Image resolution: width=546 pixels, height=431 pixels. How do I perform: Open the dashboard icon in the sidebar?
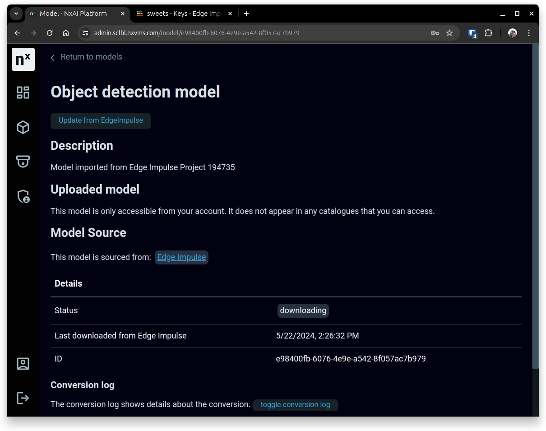[x=23, y=93]
